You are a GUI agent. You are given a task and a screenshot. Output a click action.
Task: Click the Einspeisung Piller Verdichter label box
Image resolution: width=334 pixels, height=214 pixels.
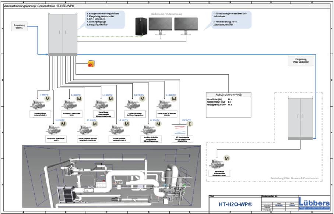click(x=301, y=61)
